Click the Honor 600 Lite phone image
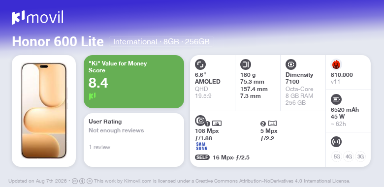Image resolution: width=384 pixels, height=187 pixels. click(x=44, y=111)
